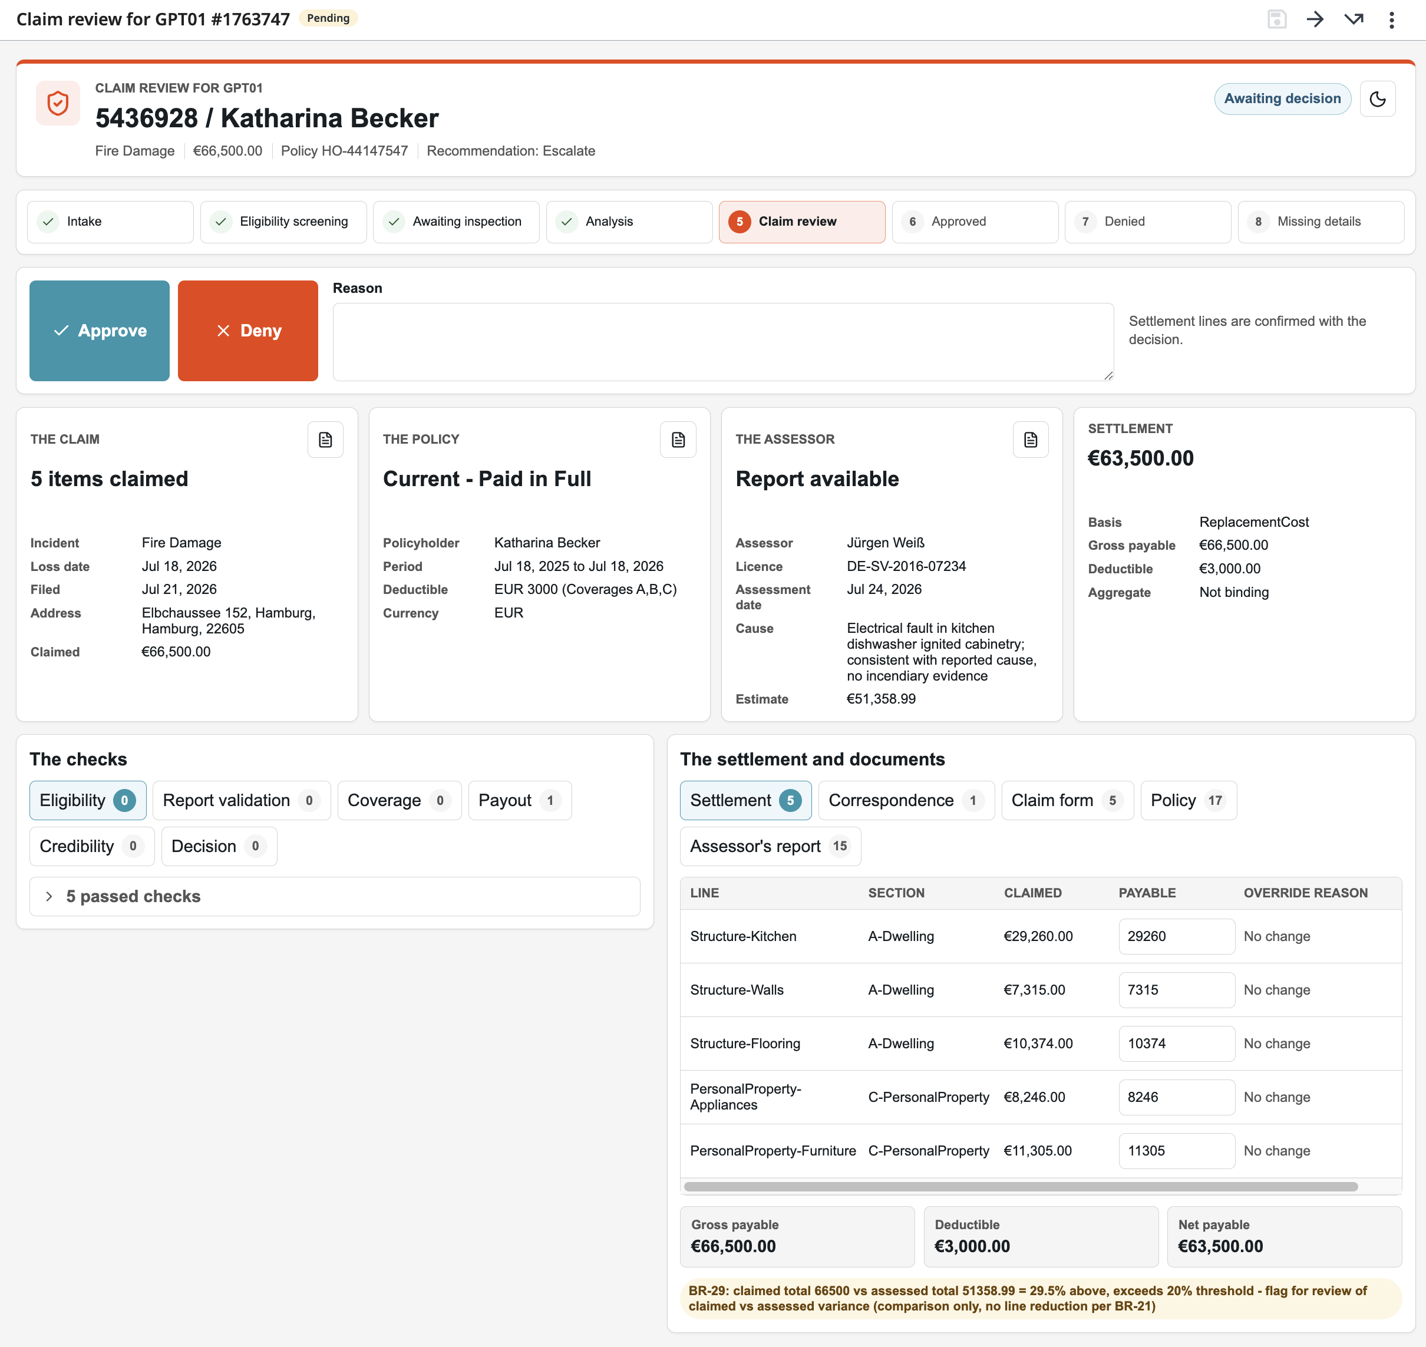Click the settlement table horizontal scrollbar
1426x1347 pixels.
coord(1021,1187)
